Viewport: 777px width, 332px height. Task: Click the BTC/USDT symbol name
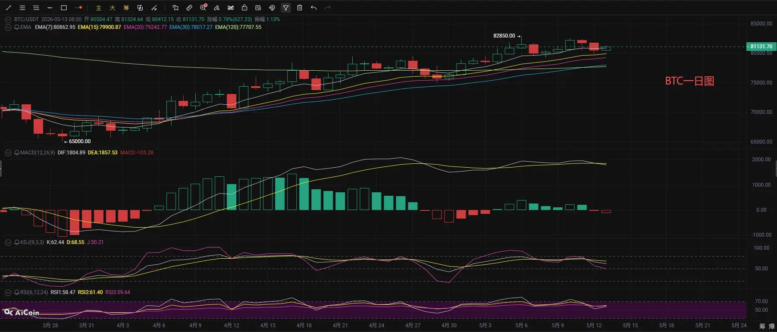coord(26,19)
